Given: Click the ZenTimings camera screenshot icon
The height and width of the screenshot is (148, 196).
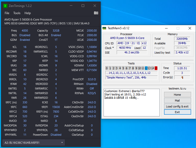Looking at the screenshot, I should pos(96,13).
